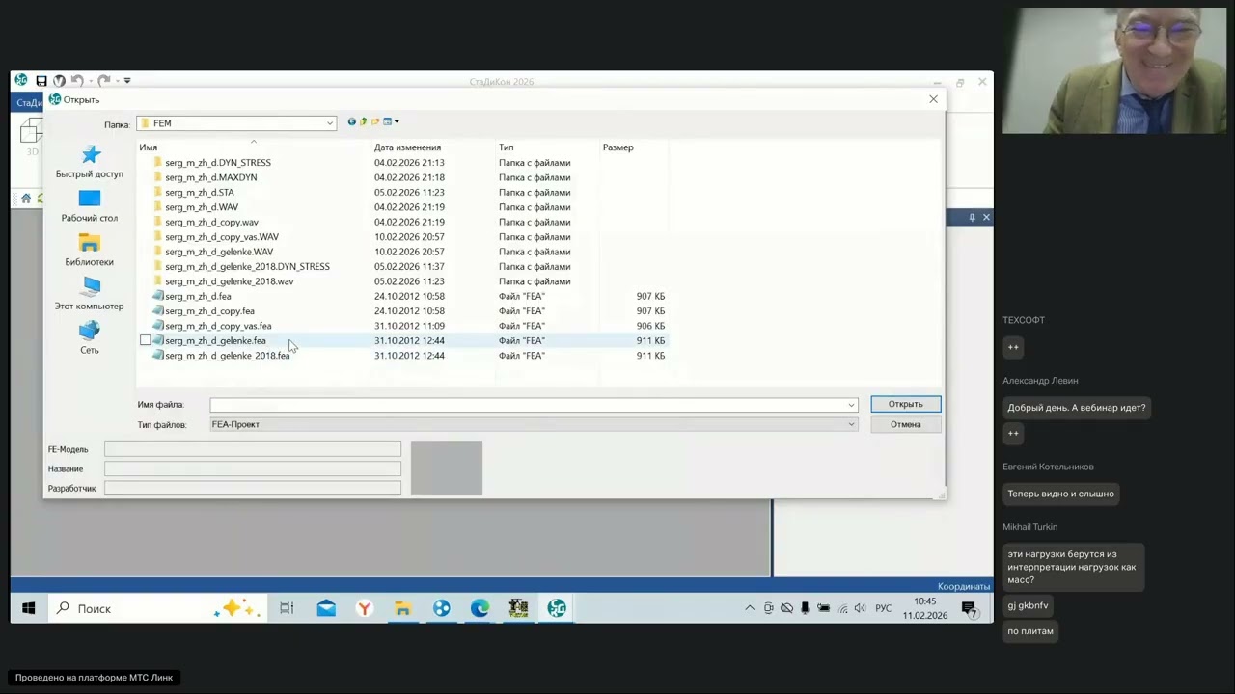
Task: Go back to last visited folder icon
Action: 351,121
